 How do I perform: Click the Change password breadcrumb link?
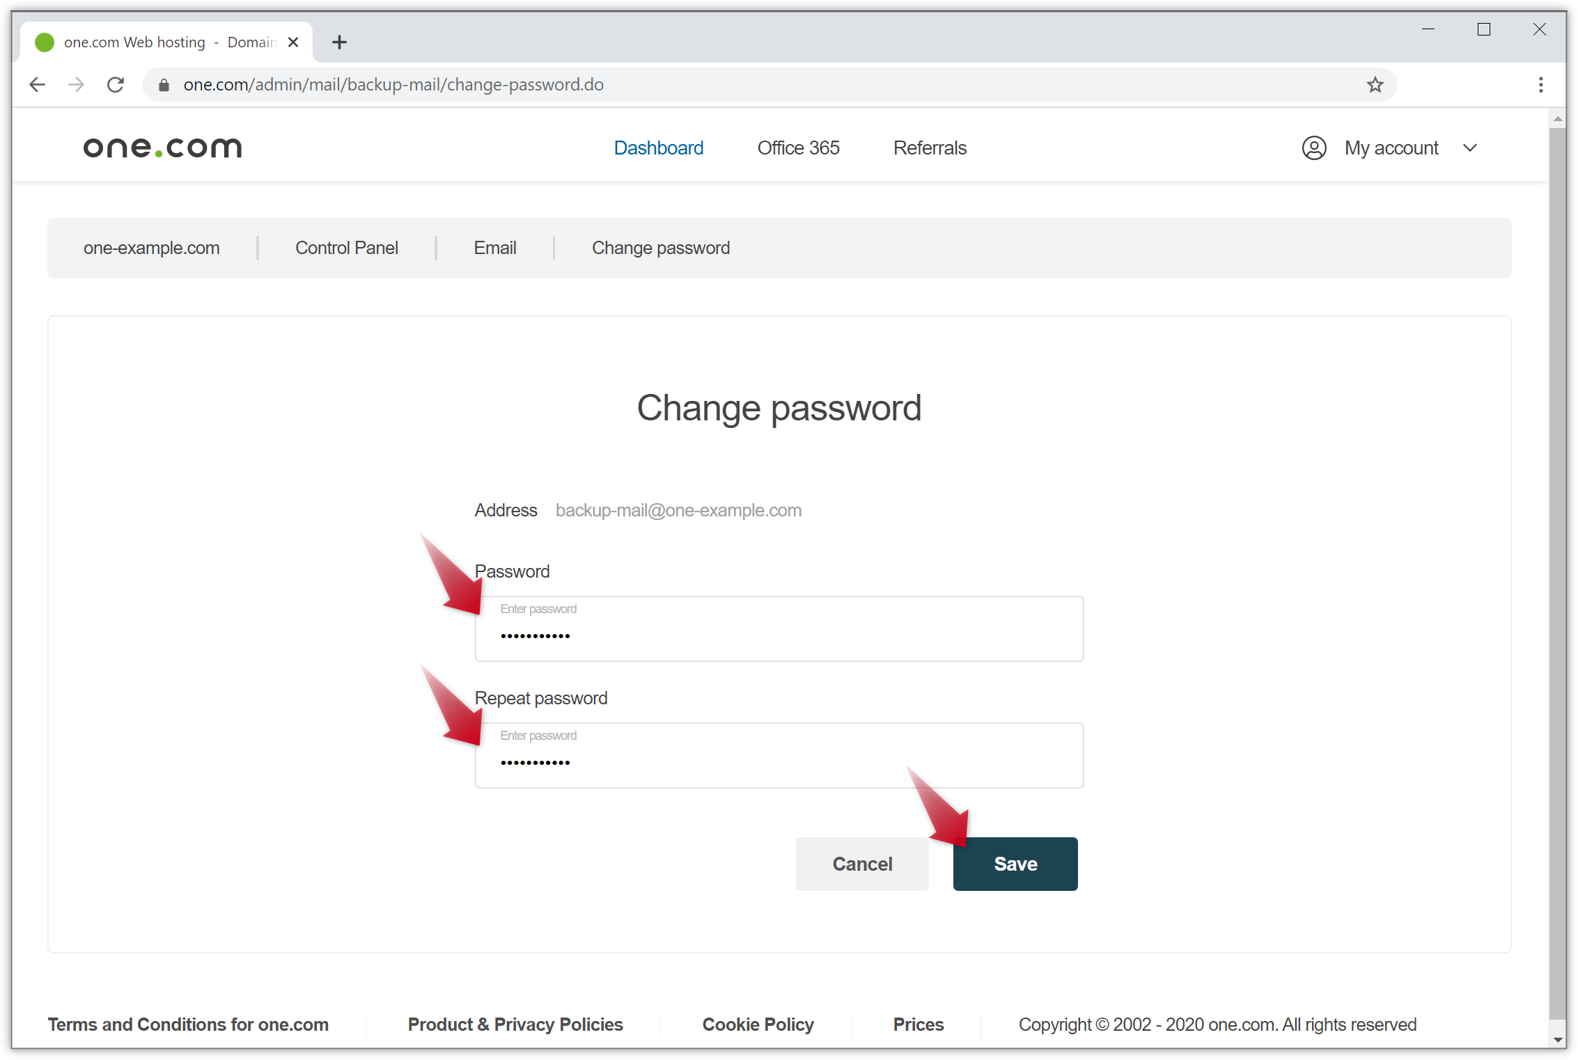coord(661,247)
